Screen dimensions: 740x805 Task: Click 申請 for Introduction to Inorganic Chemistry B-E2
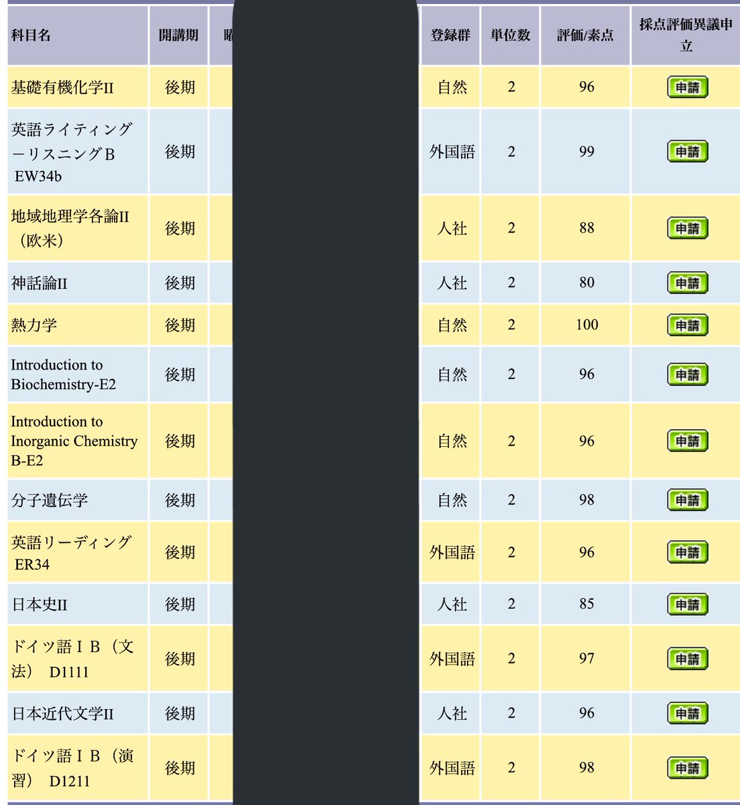click(687, 441)
